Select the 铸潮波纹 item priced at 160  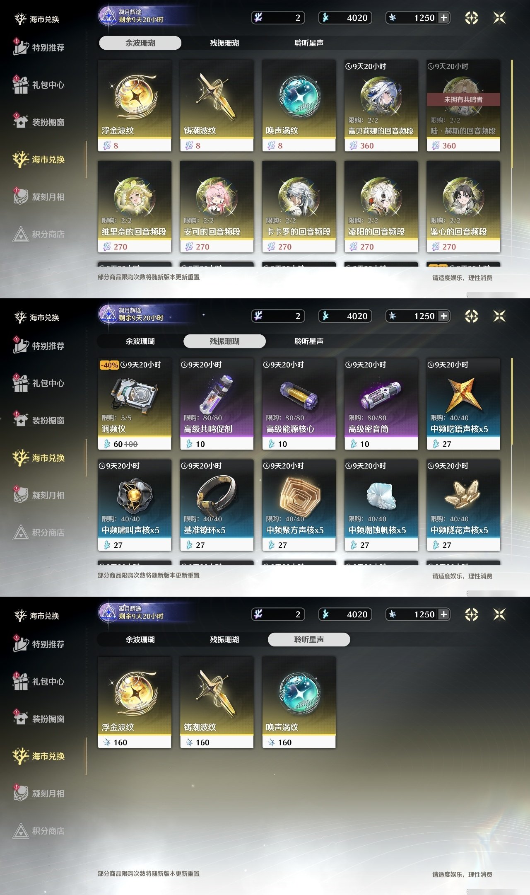217,702
